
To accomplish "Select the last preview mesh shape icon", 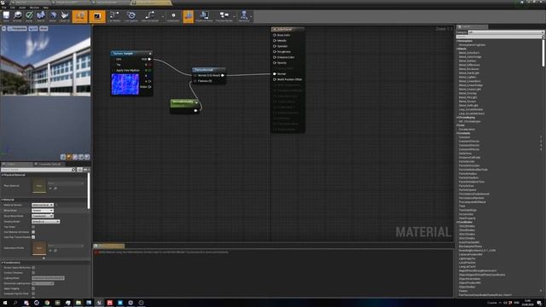I will tap(87, 157).
